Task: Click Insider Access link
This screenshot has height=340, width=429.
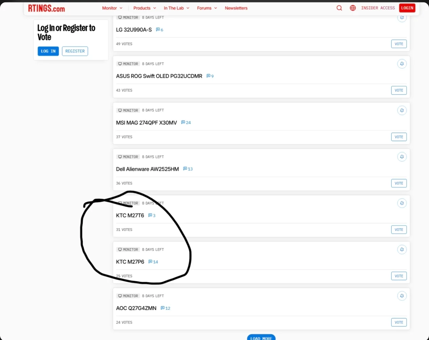Action: [x=378, y=8]
